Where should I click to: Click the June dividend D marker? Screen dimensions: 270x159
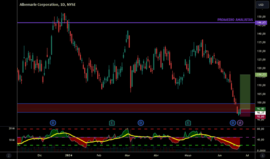pyautogui.click(x=233, y=123)
